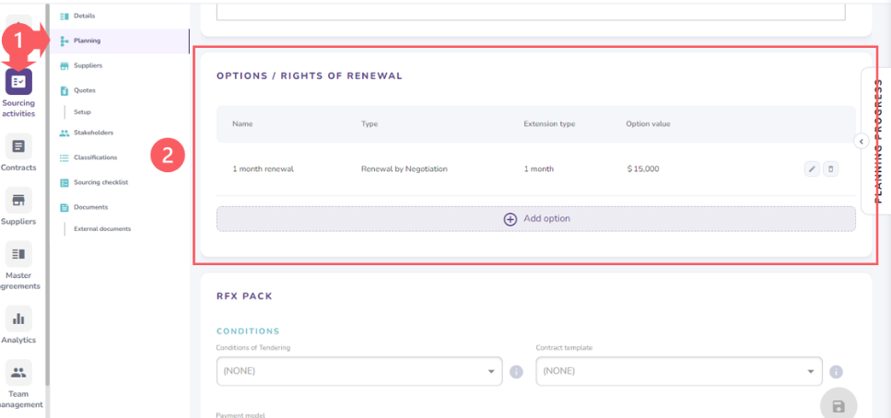Open the Sourcing checklist page
891x418 pixels.
tap(100, 182)
